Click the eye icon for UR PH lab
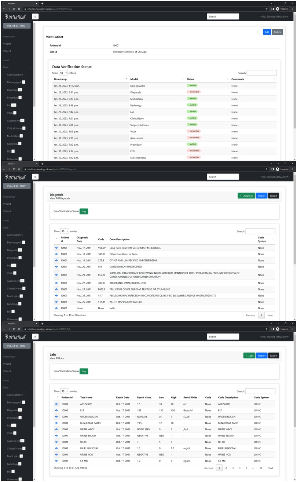This screenshot has width=297, height=482. tap(56, 442)
